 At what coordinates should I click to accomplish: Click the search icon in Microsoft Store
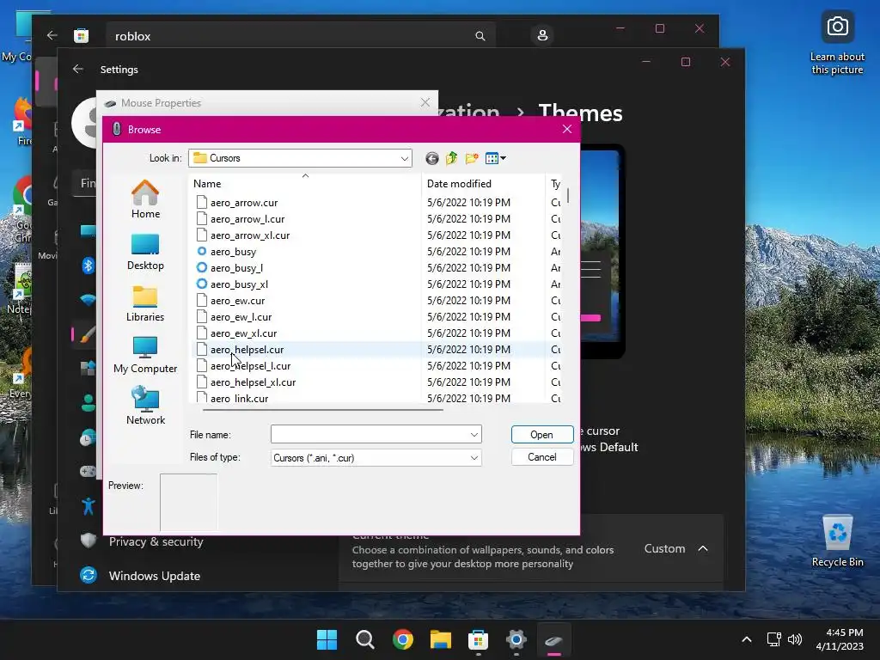pos(480,36)
